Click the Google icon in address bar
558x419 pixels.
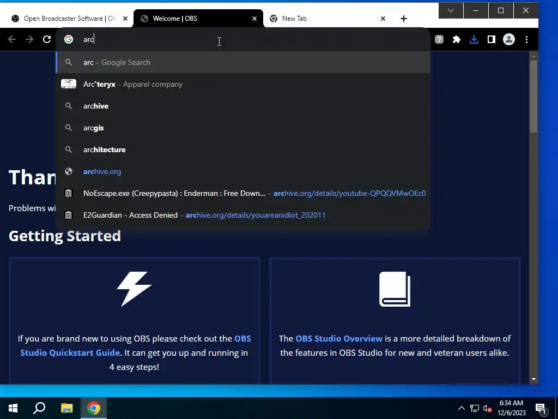(x=69, y=39)
